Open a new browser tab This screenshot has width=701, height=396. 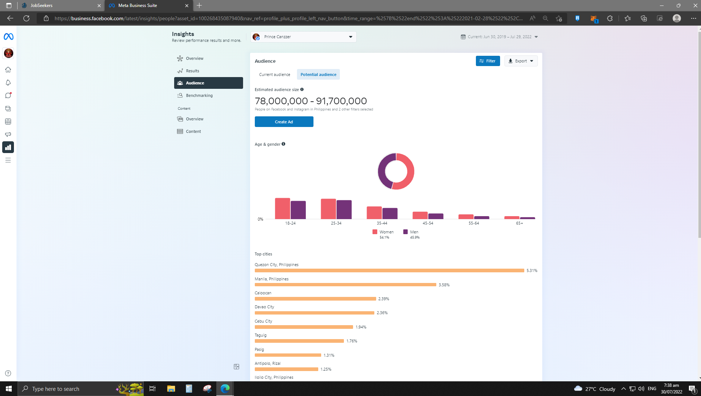tap(199, 6)
